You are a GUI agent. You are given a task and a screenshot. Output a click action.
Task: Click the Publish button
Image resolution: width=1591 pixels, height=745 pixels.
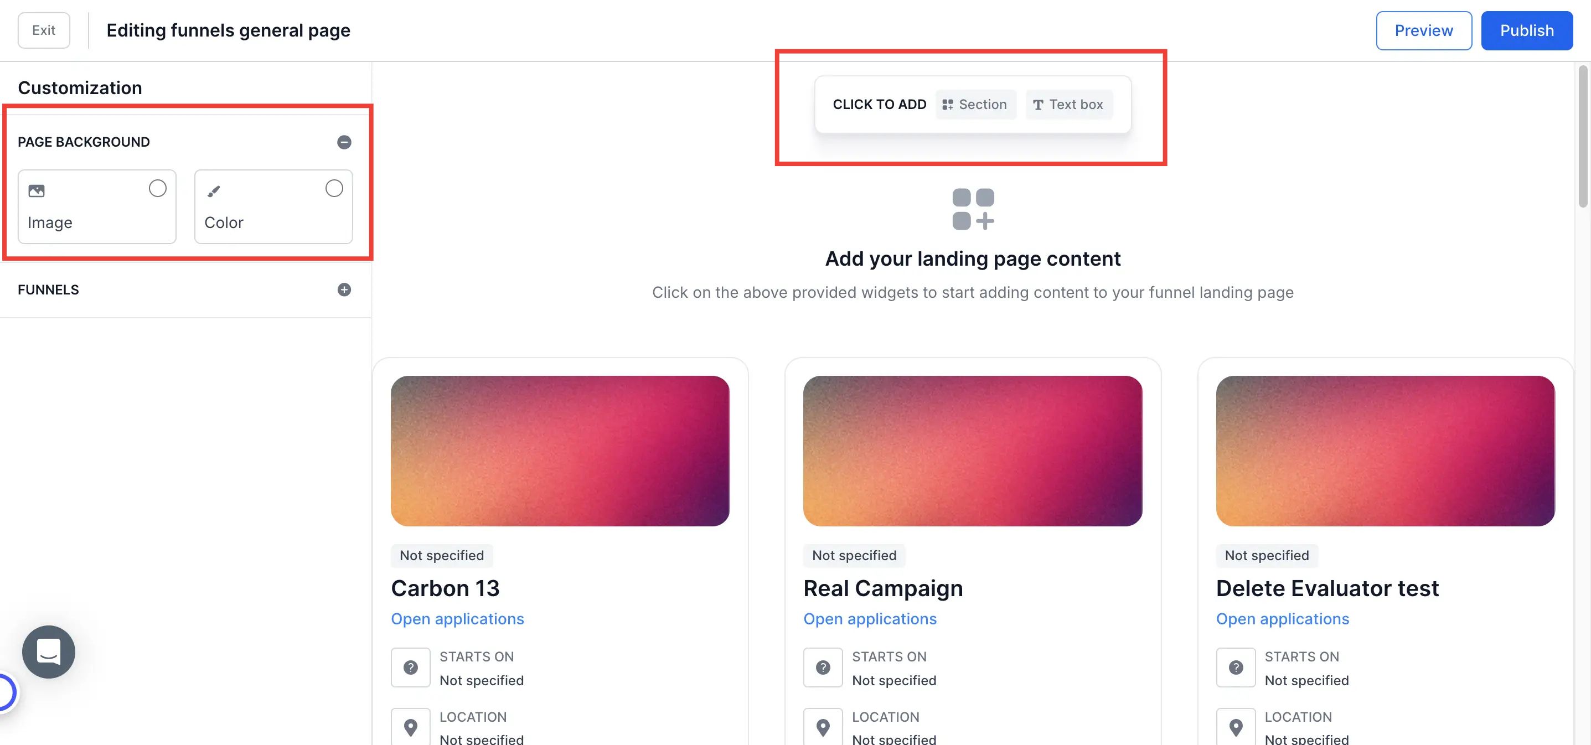[x=1526, y=30]
